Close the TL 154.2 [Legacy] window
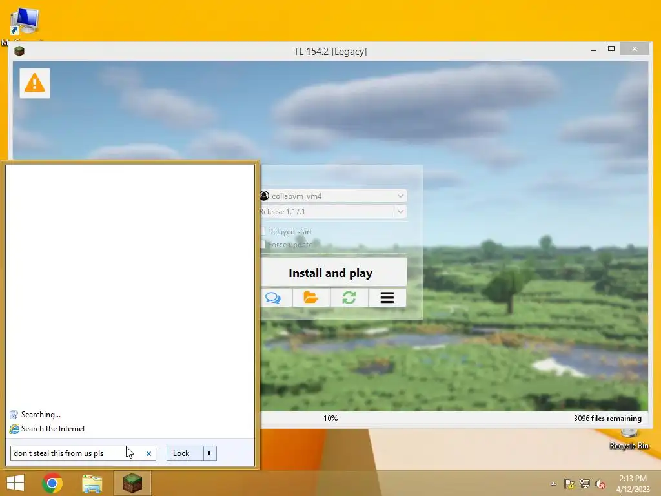Viewport: 661px width, 496px height. point(635,49)
